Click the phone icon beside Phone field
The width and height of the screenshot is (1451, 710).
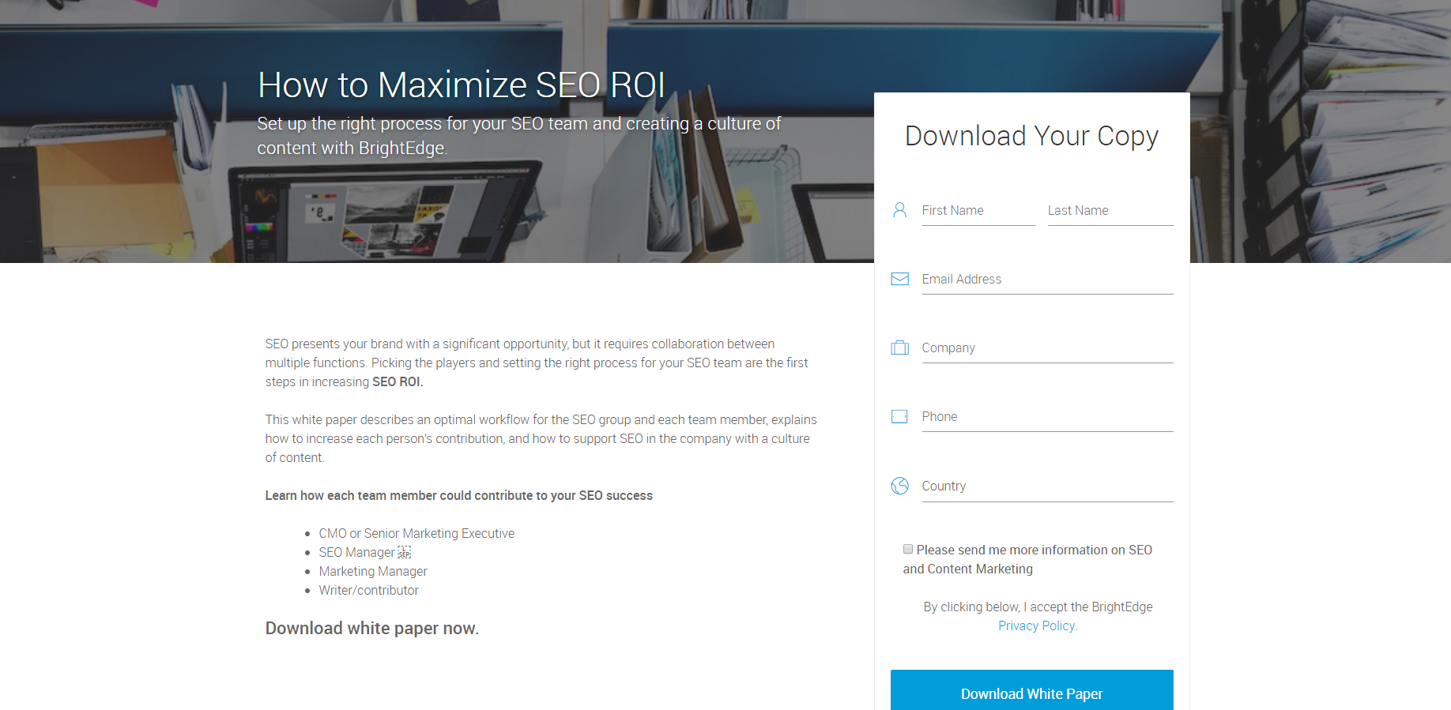899,416
